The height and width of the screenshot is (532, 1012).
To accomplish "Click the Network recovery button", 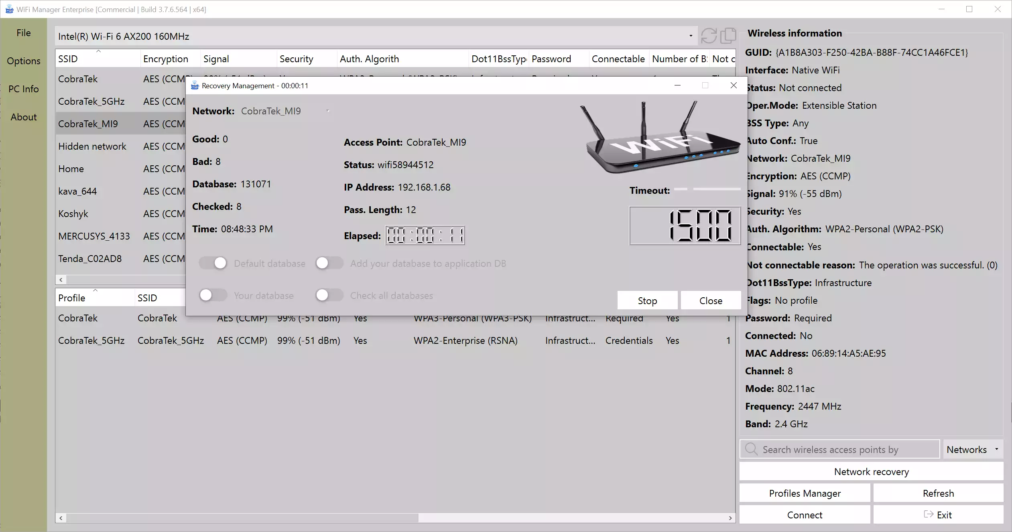I will pyautogui.click(x=871, y=471).
